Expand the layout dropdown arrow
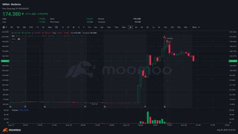This screenshot has width=238, height=134. (6, 27)
